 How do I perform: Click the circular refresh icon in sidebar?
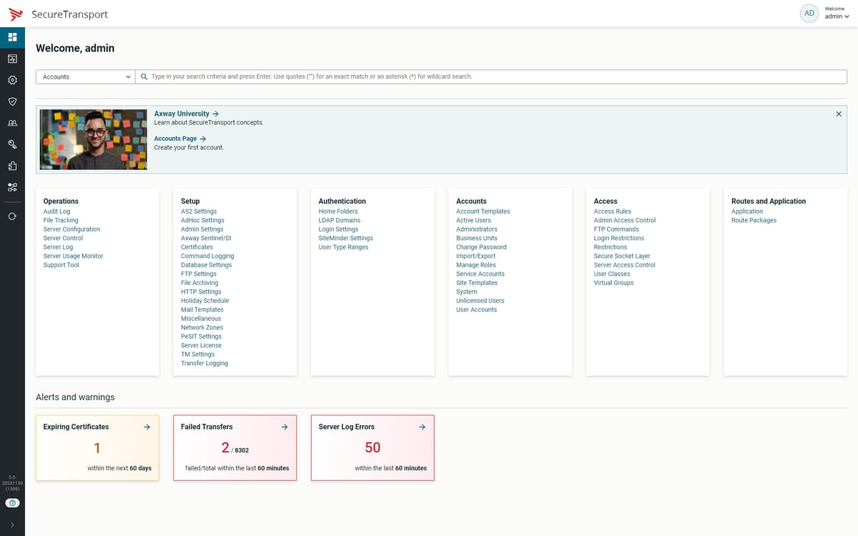click(x=12, y=215)
